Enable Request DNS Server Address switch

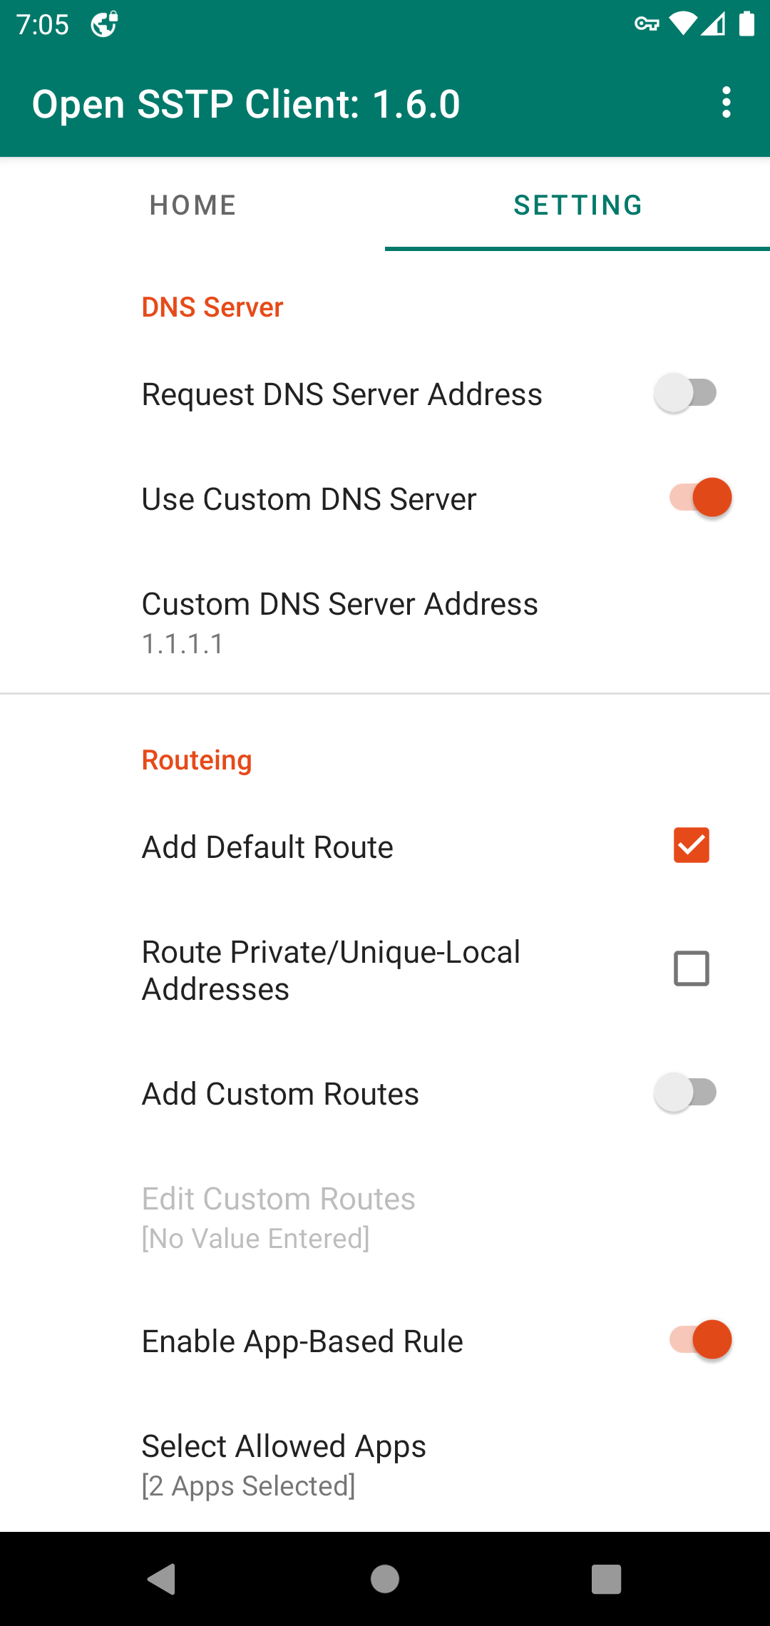(686, 393)
